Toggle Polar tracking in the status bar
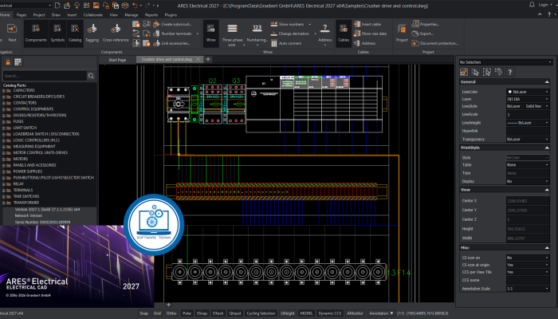The width and height of the screenshot is (558, 319). point(187,313)
